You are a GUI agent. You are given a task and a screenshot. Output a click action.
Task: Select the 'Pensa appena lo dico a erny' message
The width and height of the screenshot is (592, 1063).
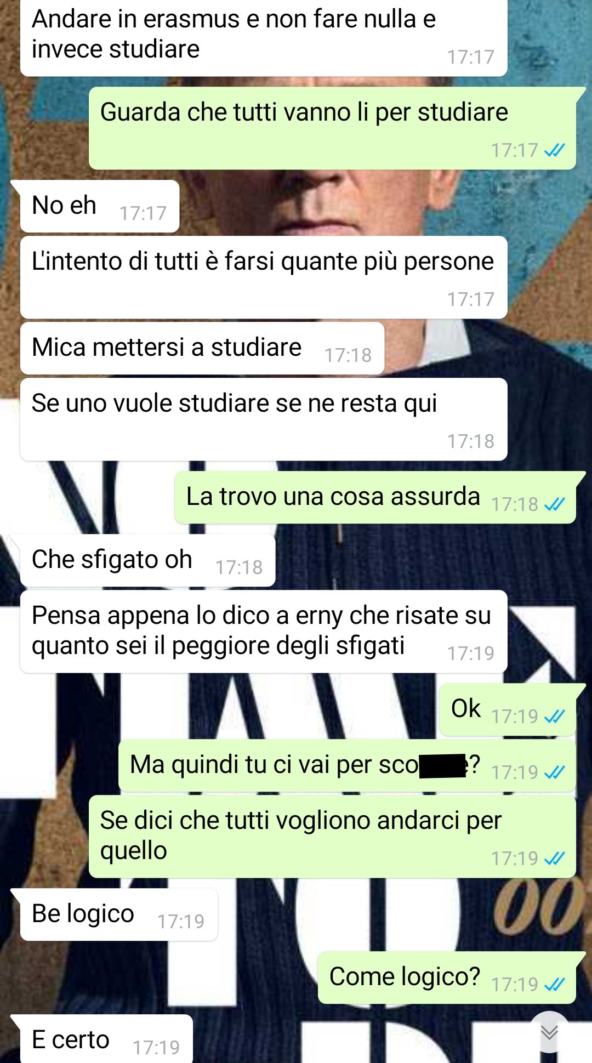pyautogui.click(x=264, y=632)
